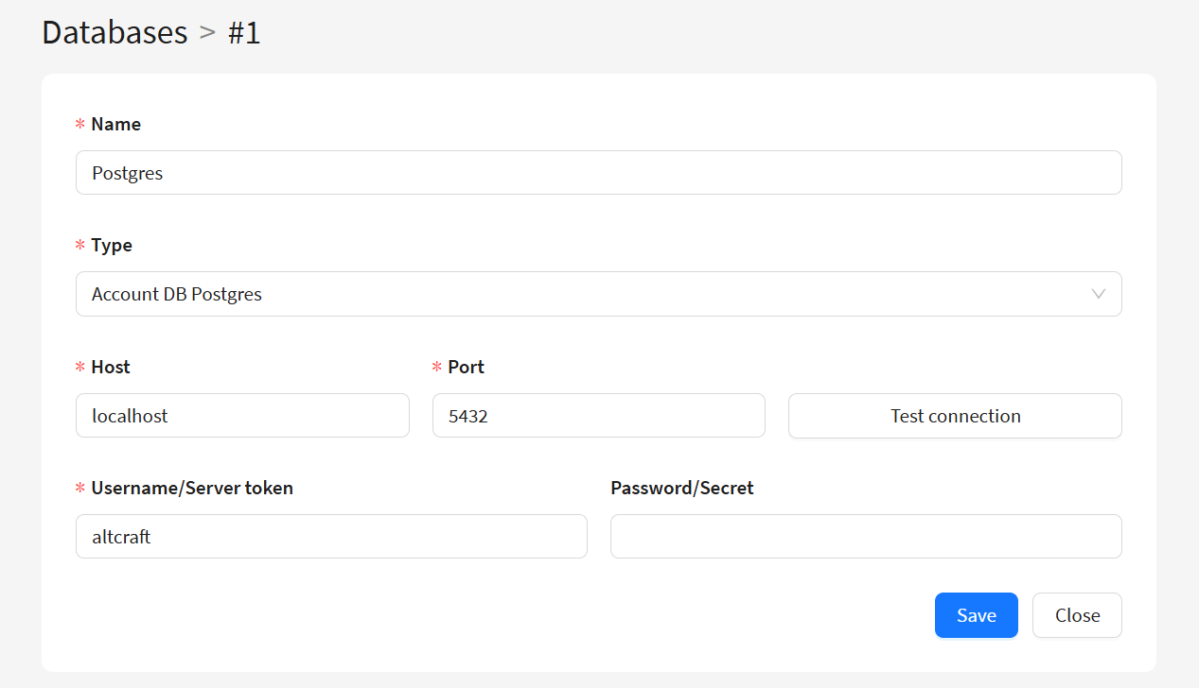Click the breadcrumb separator arrow after Databases

tap(207, 33)
